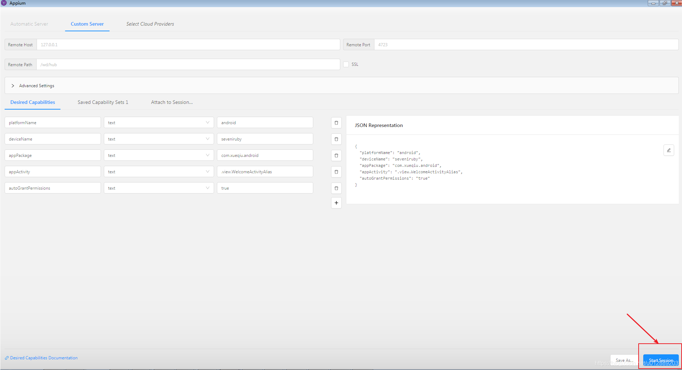This screenshot has width=682, height=370.
Task: Edit the value field containing com.xueqiu.android
Action: tap(265, 155)
